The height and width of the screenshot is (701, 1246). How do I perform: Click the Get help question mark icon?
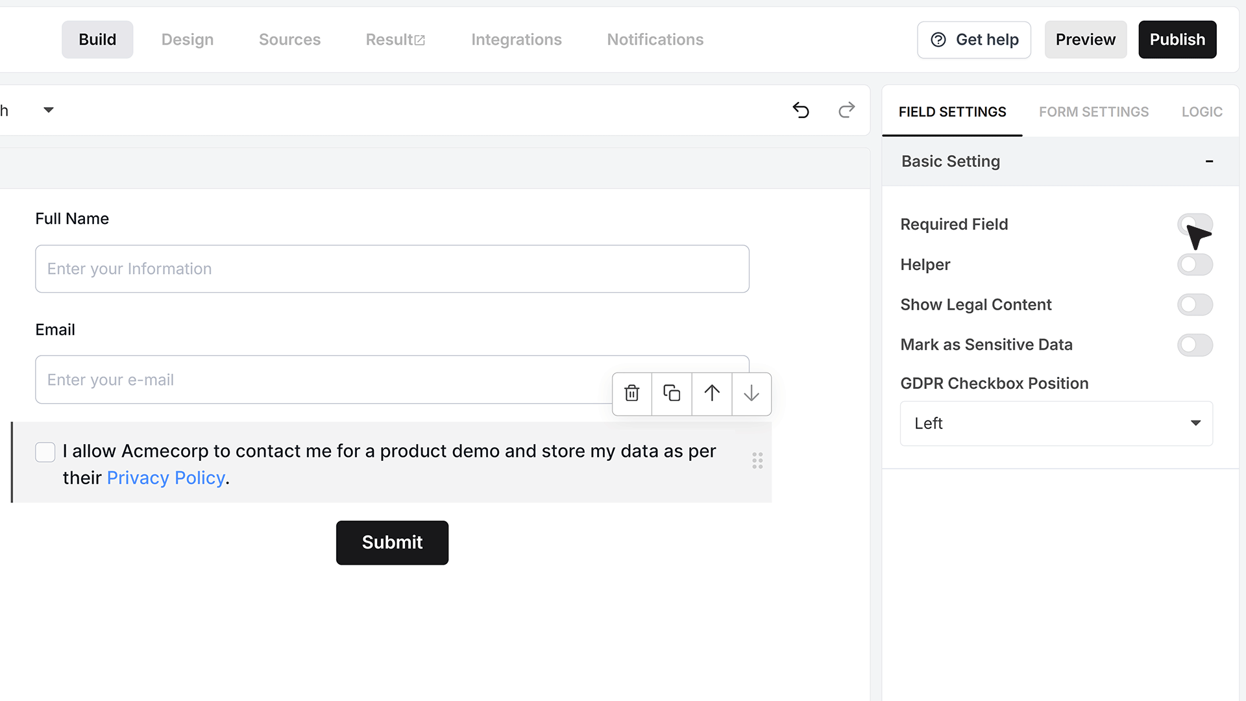[x=938, y=40]
